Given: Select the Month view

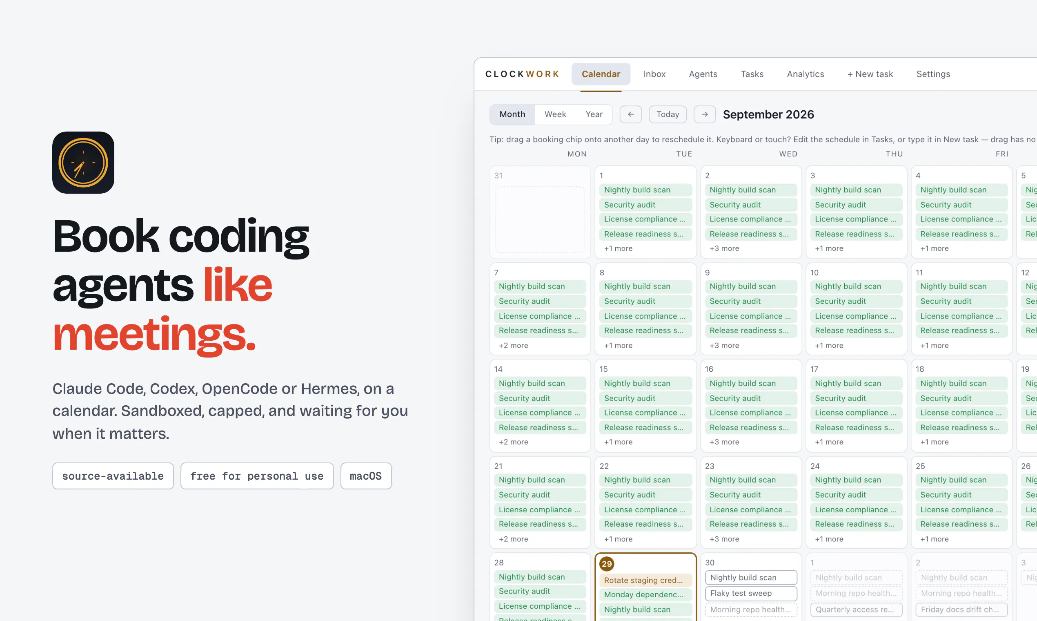Looking at the screenshot, I should pos(512,114).
